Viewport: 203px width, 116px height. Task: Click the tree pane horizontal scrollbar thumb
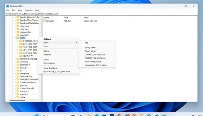pyautogui.click(x=17, y=100)
